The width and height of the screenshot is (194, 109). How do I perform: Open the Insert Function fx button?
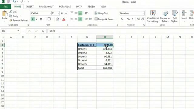(43, 31)
